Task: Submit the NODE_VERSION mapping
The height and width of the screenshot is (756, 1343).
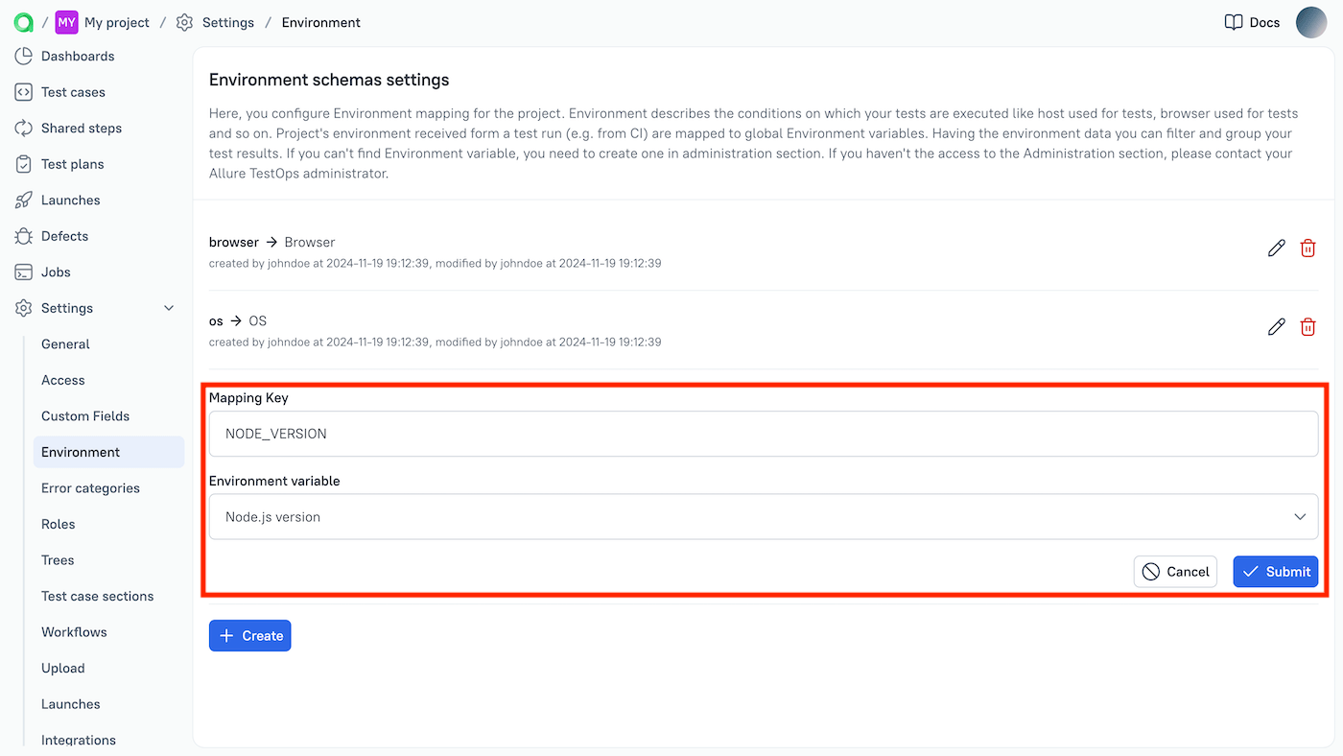Action: tap(1275, 571)
